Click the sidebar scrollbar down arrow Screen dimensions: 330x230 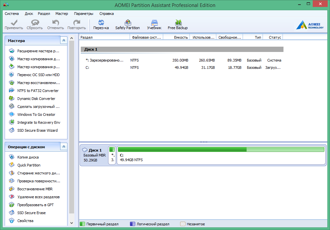pos(71,222)
